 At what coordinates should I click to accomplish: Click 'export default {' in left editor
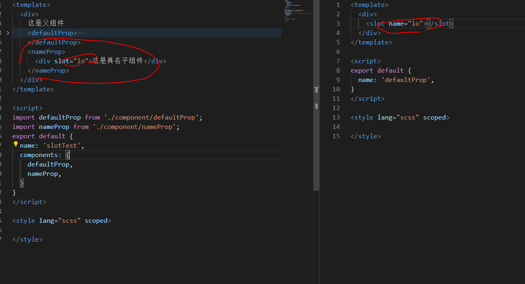(42, 136)
